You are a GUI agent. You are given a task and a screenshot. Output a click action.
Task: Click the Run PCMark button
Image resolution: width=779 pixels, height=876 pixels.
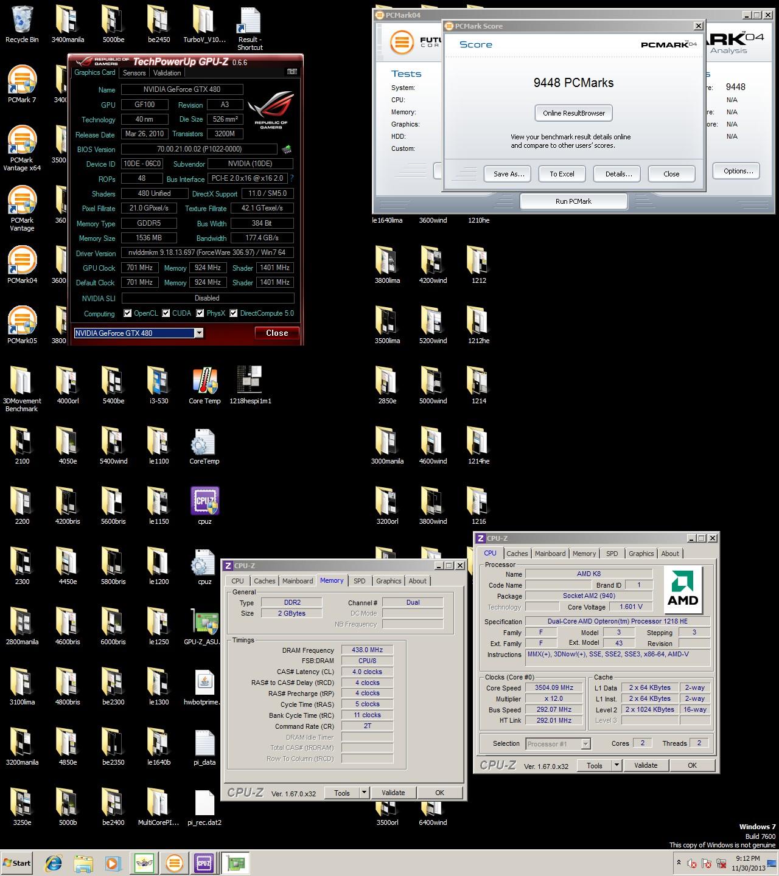coord(573,201)
